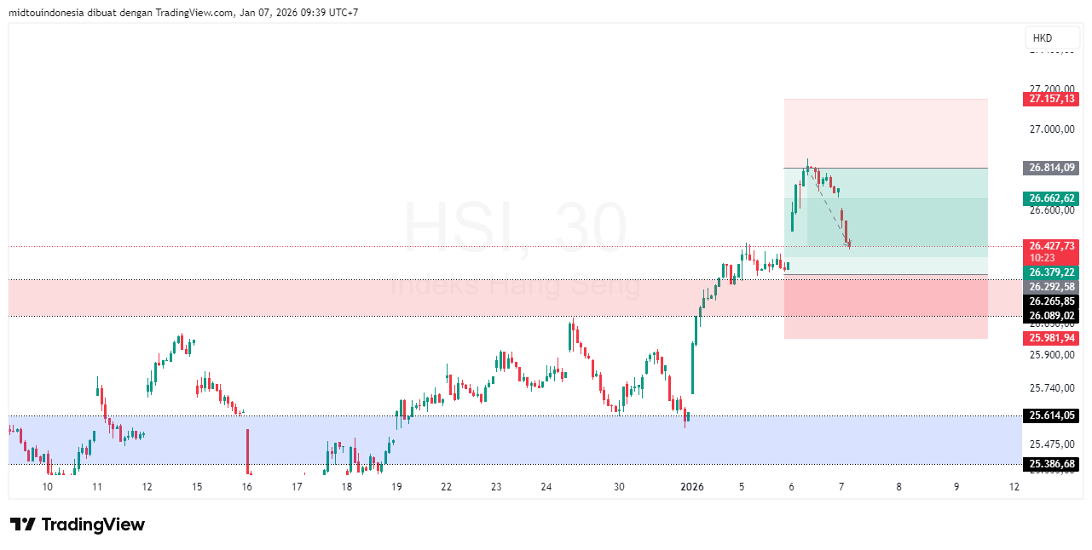This screenshot has width=1092, height=550.
Task: Select the light red stop area above entry
Action: 887,132
